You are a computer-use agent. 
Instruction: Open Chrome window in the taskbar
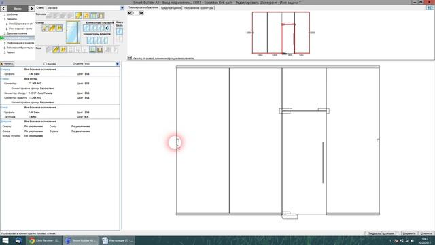click(43, 240)
